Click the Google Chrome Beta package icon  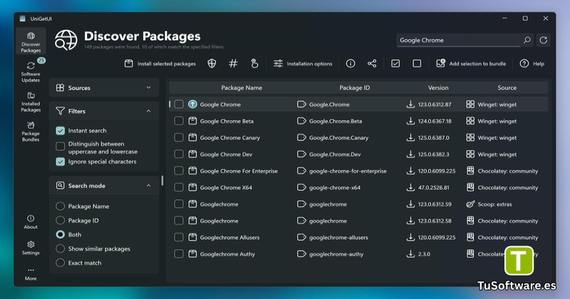point(192,121)
